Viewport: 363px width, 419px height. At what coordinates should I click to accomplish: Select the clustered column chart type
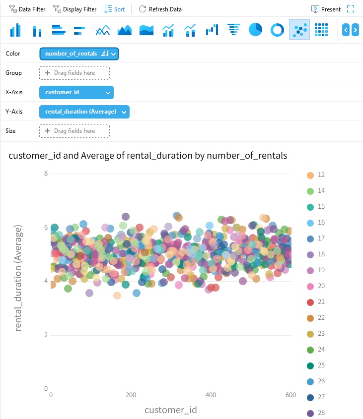(15, 30)
